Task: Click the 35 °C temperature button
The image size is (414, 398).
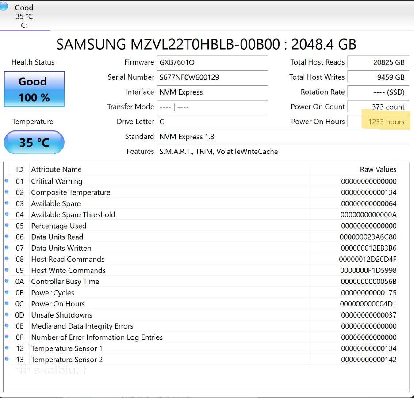Action: click(34, 142)
